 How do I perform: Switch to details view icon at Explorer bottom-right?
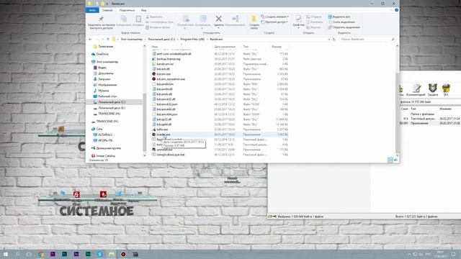pyautogui.click(x=390, y=160)
